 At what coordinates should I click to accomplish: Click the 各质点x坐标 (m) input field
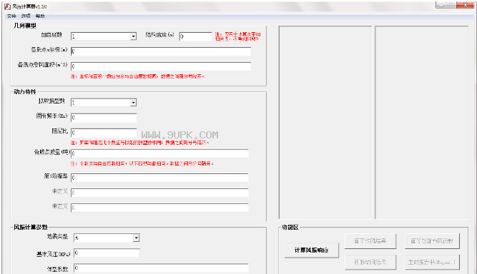click(x=161, y=51)
